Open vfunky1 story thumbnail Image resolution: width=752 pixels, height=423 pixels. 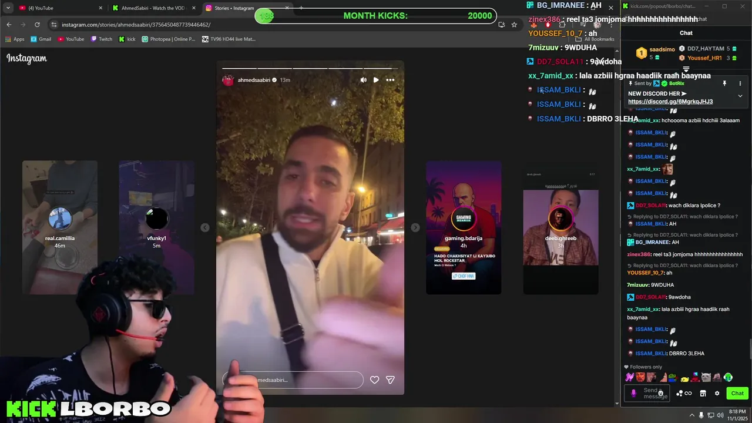pyautogui.click(x=157, y=227)
